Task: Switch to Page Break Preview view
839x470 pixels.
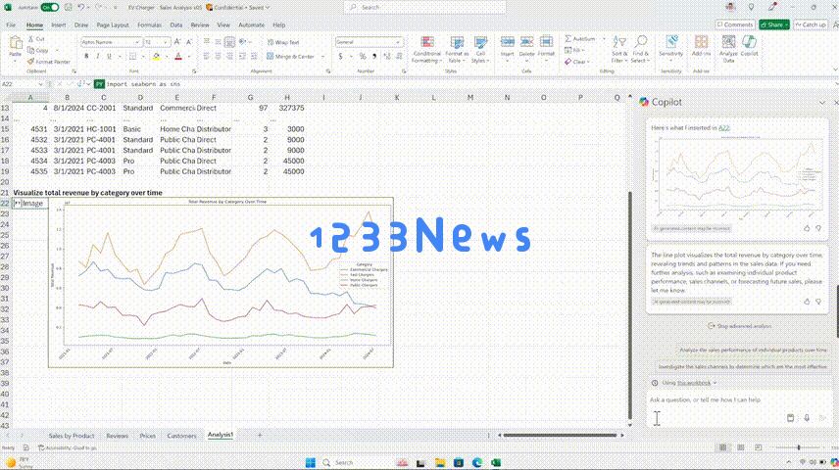Action: (x=759, y=447)
